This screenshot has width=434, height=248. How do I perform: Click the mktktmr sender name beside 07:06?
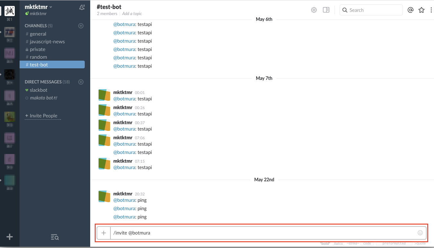point(123,138)
